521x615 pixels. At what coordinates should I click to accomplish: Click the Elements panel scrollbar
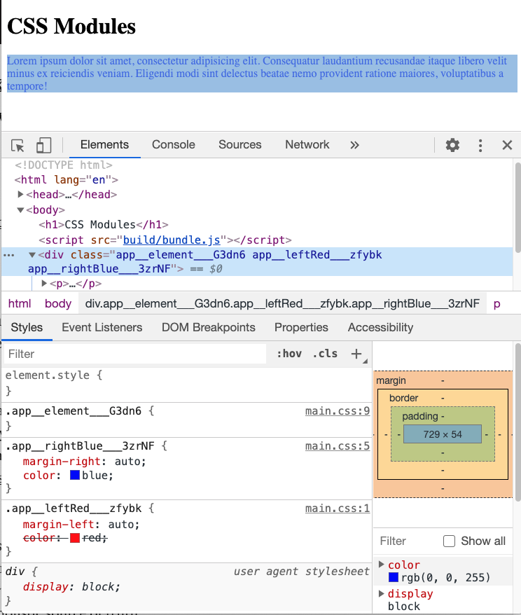point(517,208)
